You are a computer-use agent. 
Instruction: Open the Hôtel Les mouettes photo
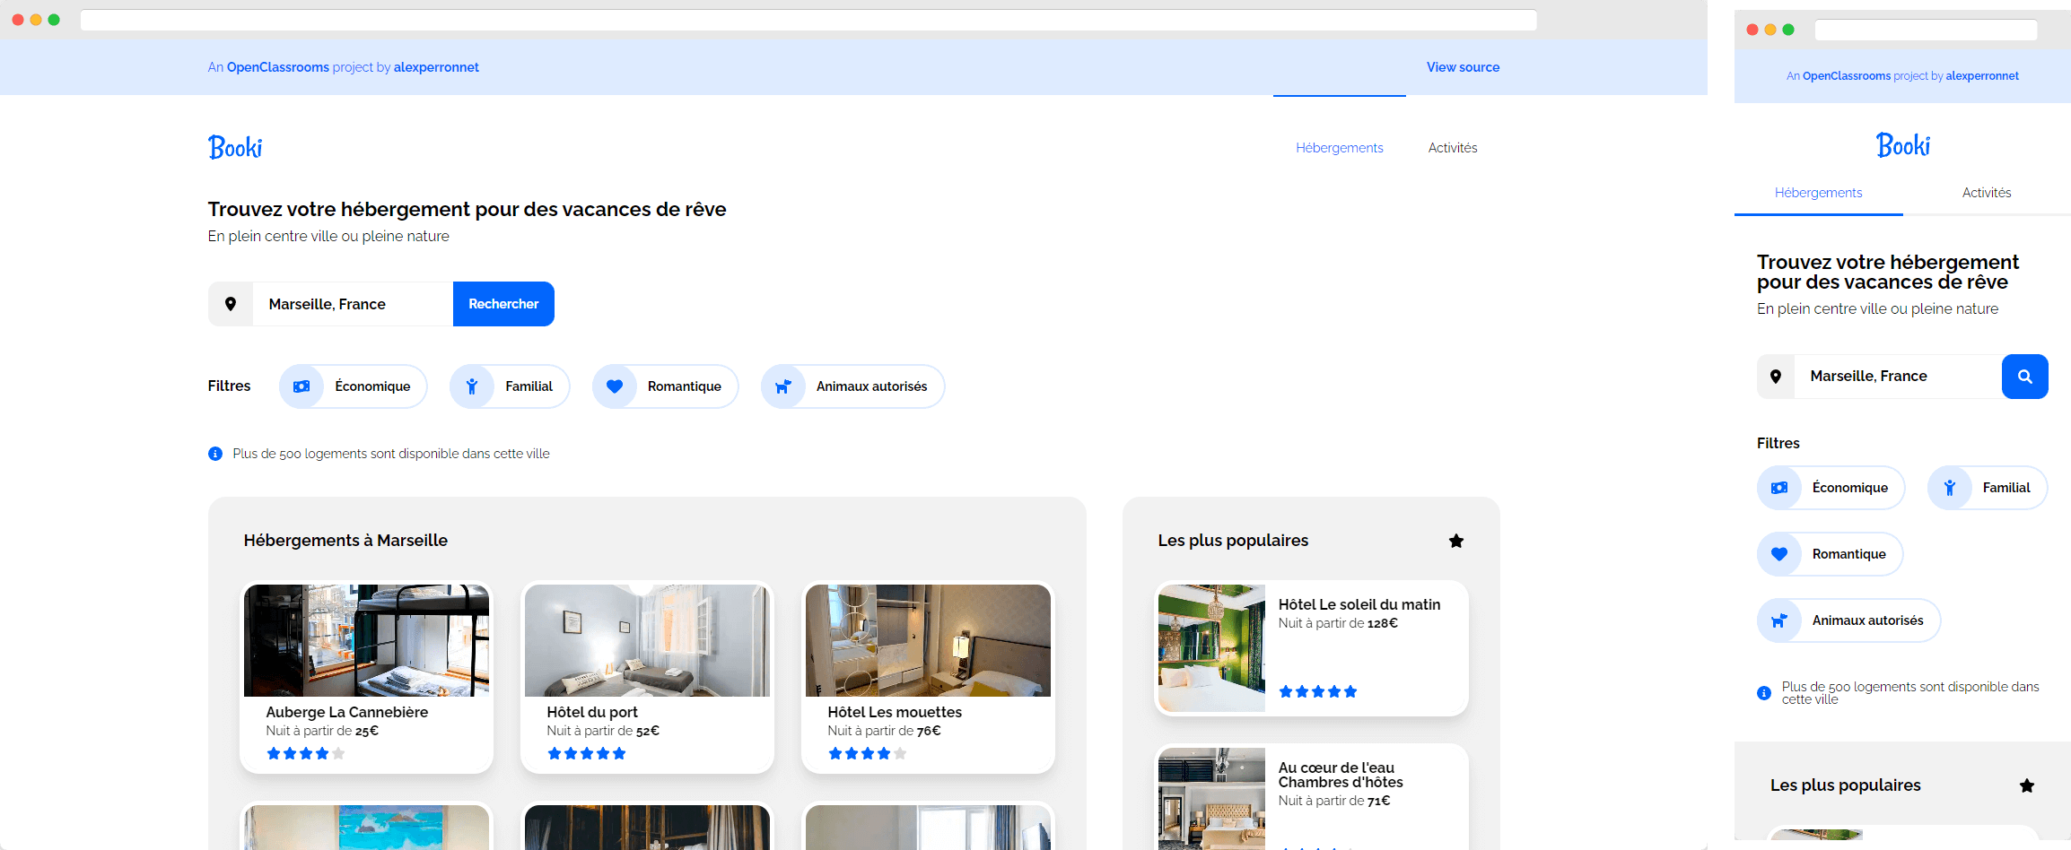pos(928,640)
